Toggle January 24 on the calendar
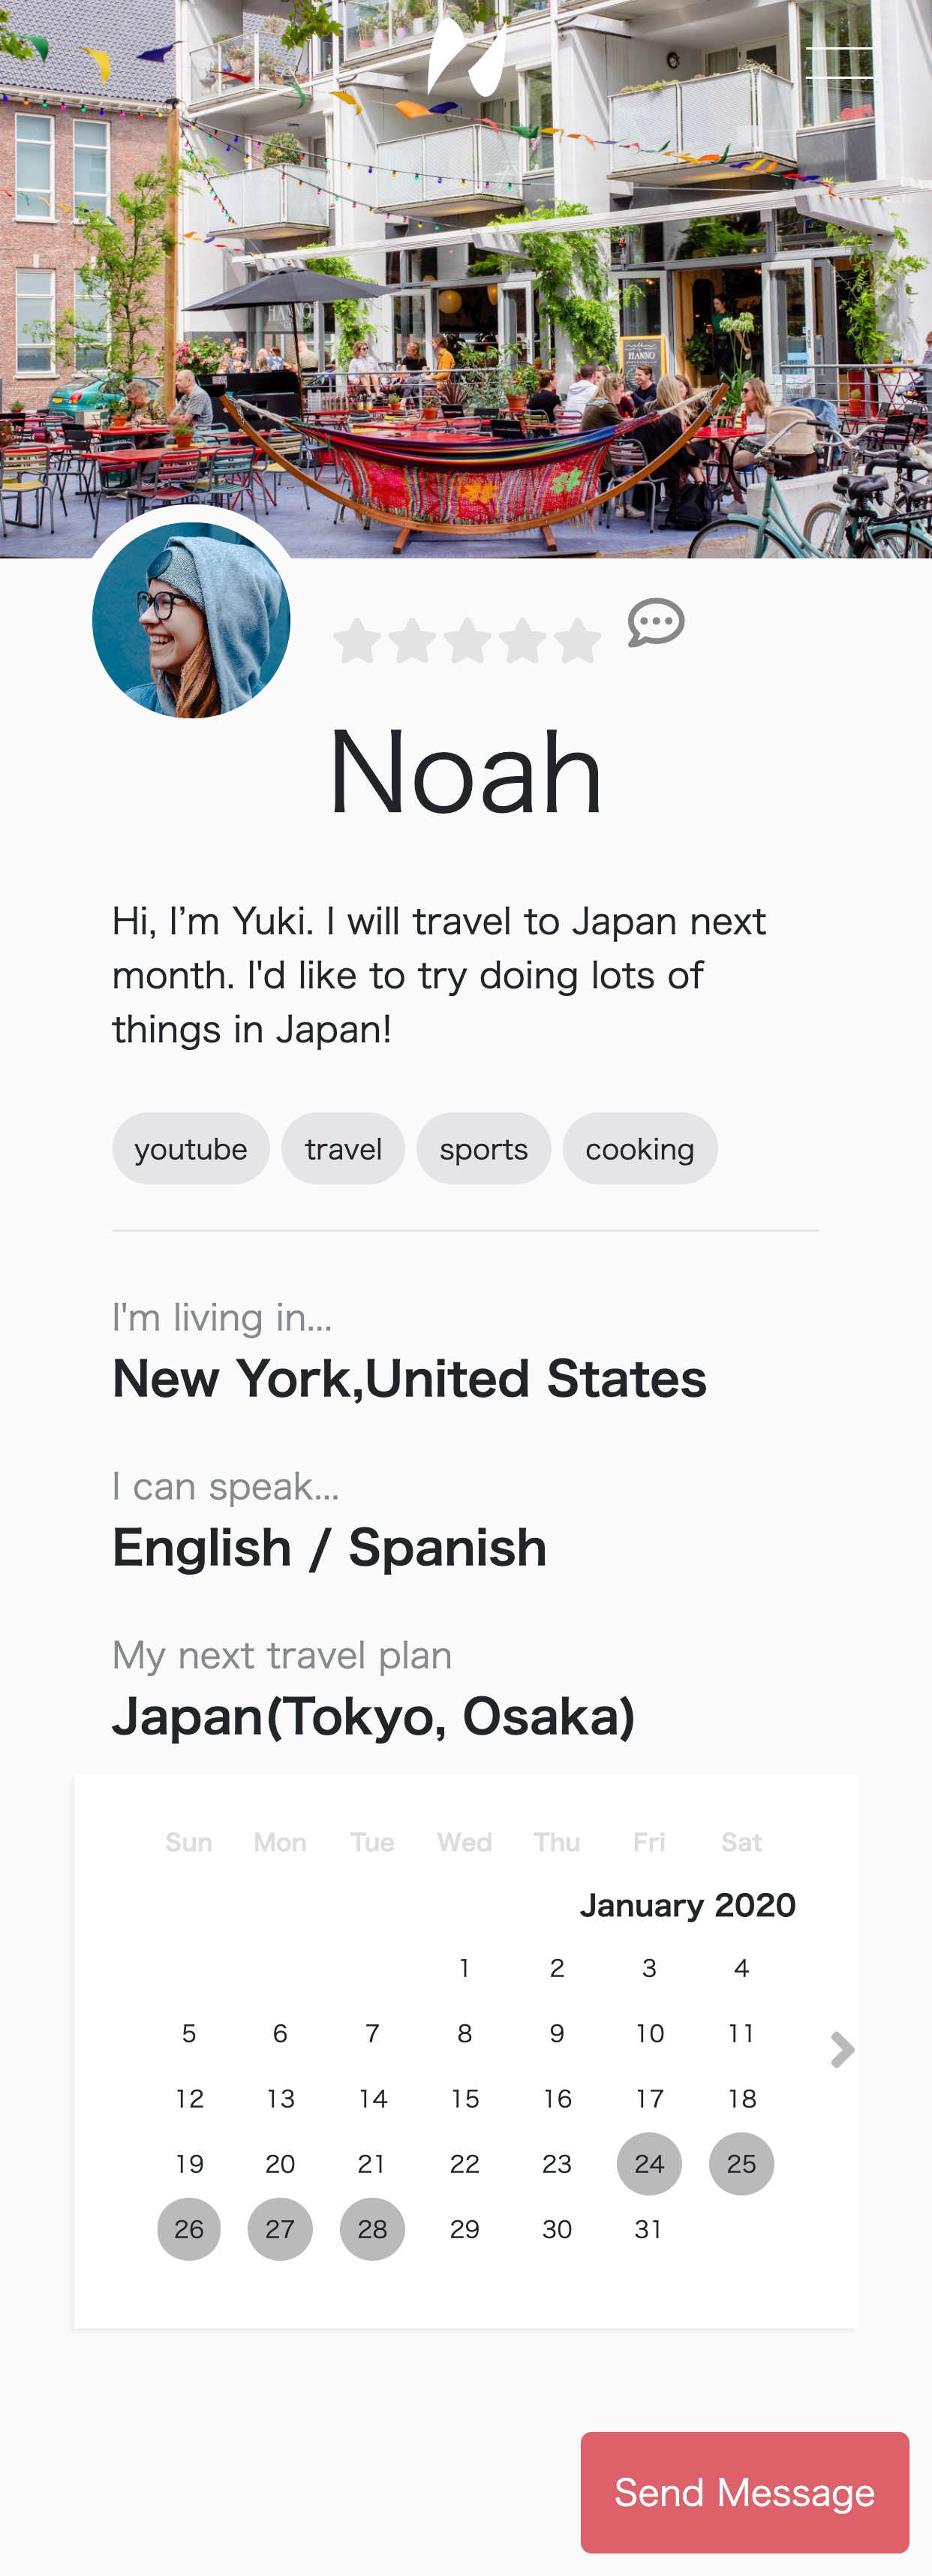Image resolution: width=932 pixels, height=2576 pixels. (x=649, y=2163)
